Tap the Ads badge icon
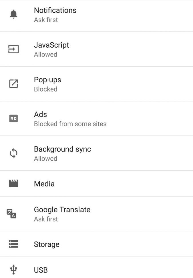The height and width of the screenshot is (278, 193). (x=13, y=118)
